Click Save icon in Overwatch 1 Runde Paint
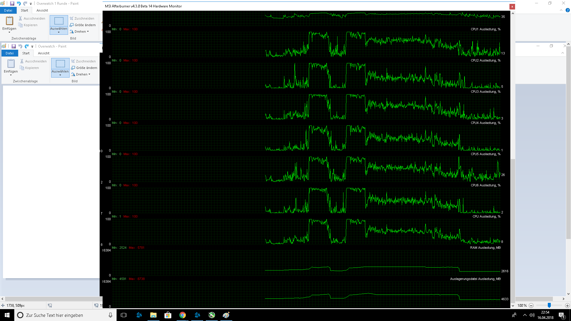 coord(12,4)
